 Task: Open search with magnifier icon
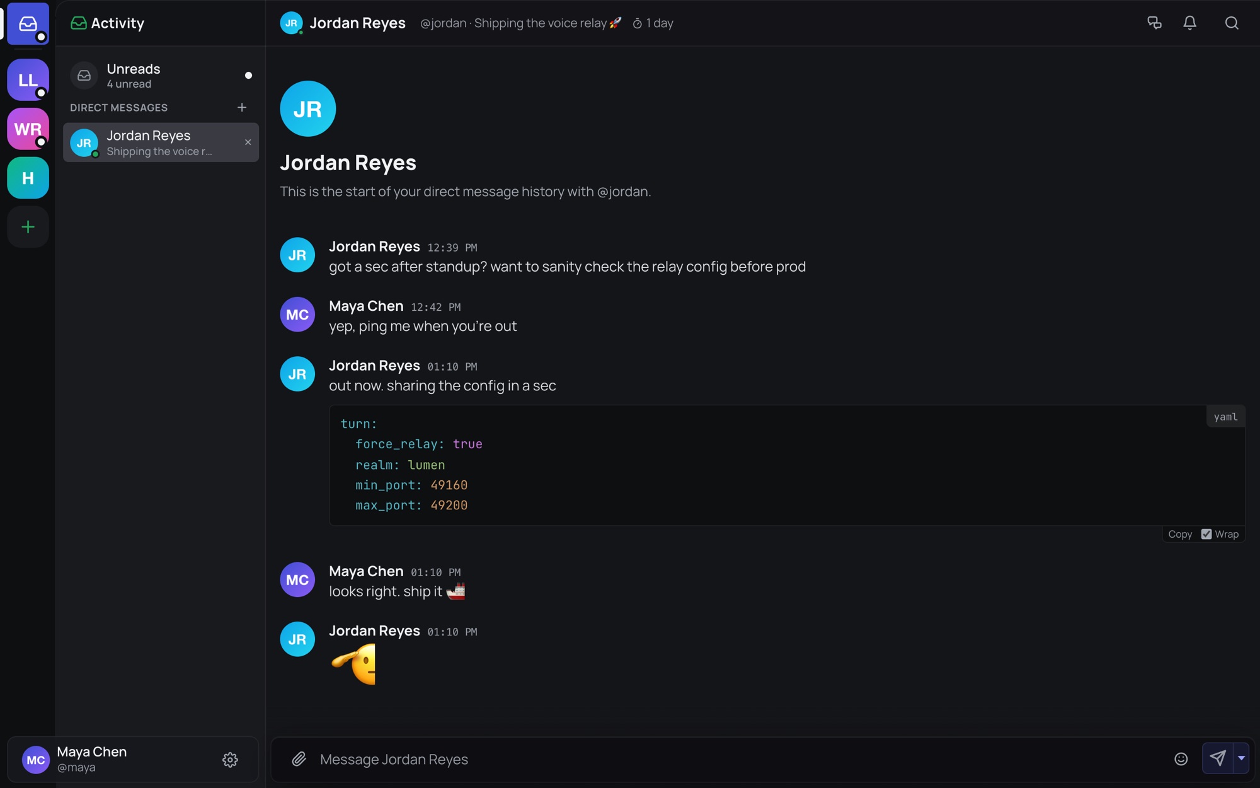[x=1232, y=23]
